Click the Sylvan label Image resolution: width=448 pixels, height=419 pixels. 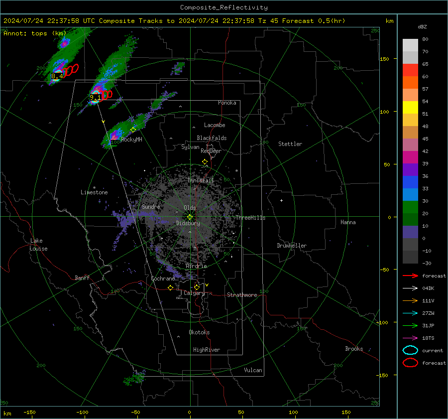click(x=190, y=147)
